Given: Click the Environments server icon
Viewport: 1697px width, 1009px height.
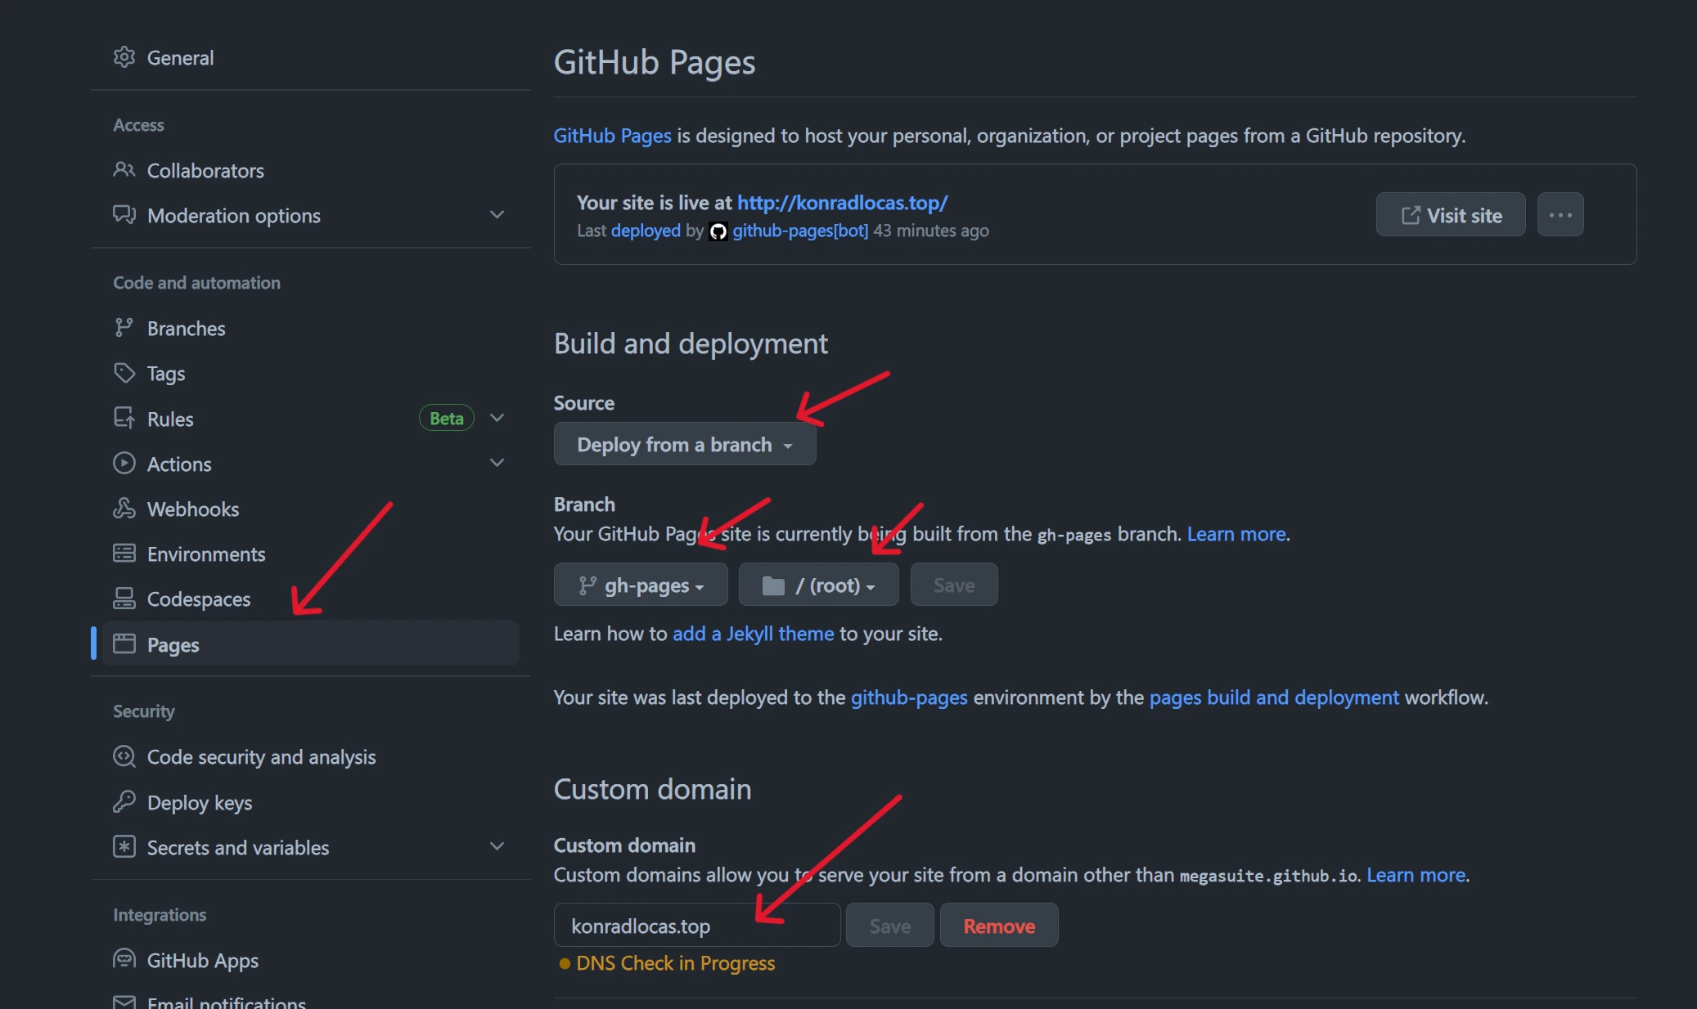Looking at the screenshot, I should point(124,554).
